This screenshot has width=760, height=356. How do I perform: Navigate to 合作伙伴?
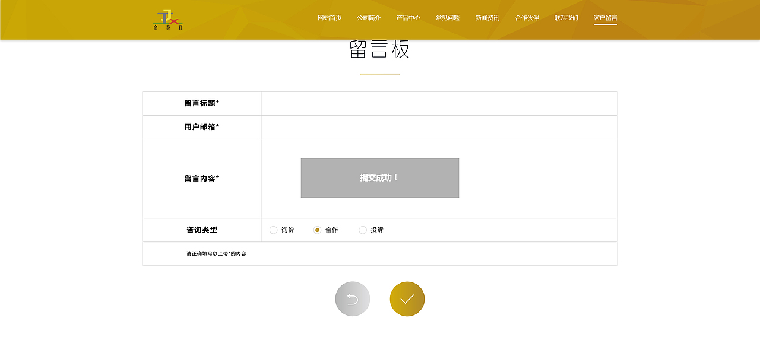click(527, 18)
